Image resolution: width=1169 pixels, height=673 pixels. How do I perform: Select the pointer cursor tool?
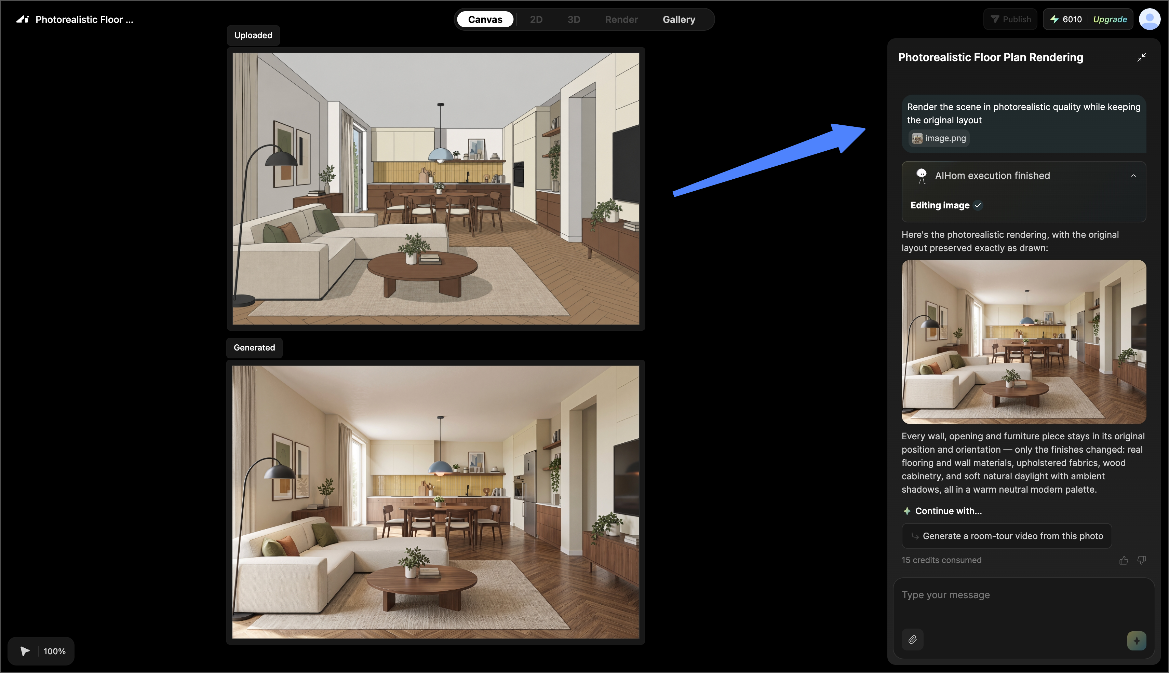click(x=25, y=651)
